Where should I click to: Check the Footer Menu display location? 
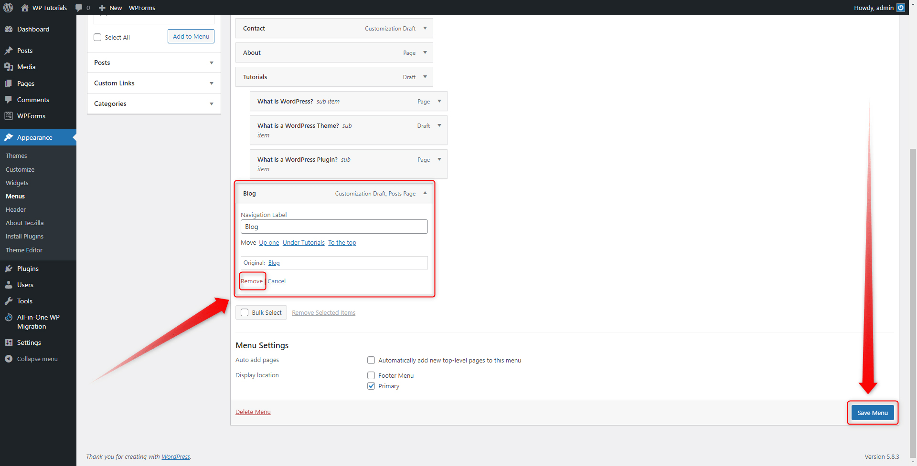371,375
